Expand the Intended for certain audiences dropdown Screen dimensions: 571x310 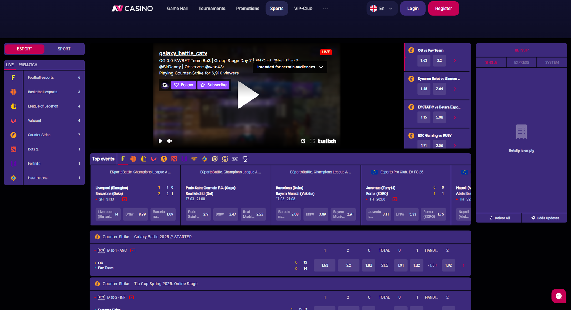(x=290, y=67)
